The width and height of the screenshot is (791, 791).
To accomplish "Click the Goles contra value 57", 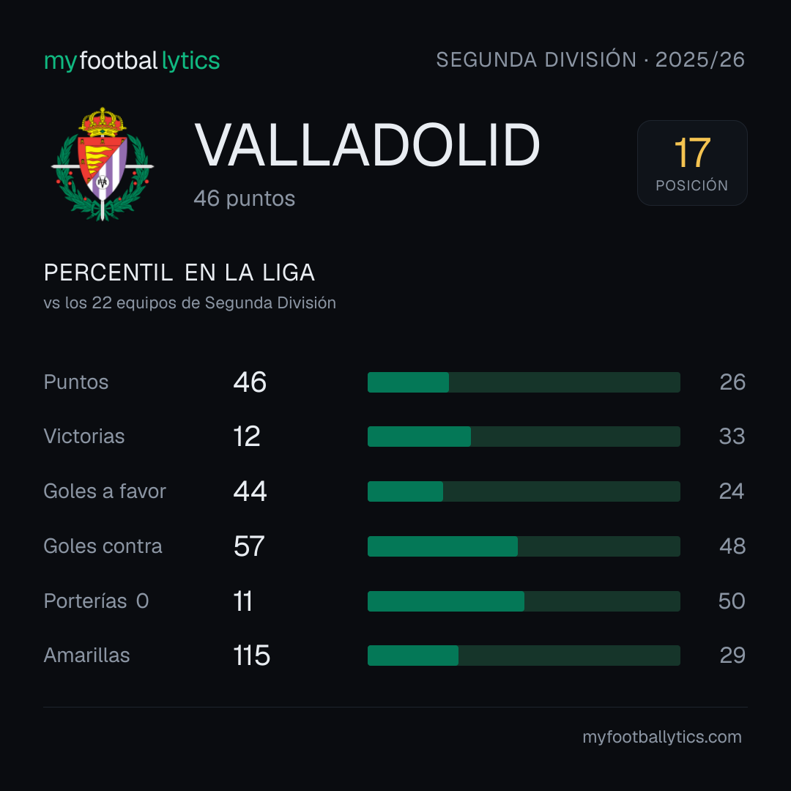I will coord(249,546).
